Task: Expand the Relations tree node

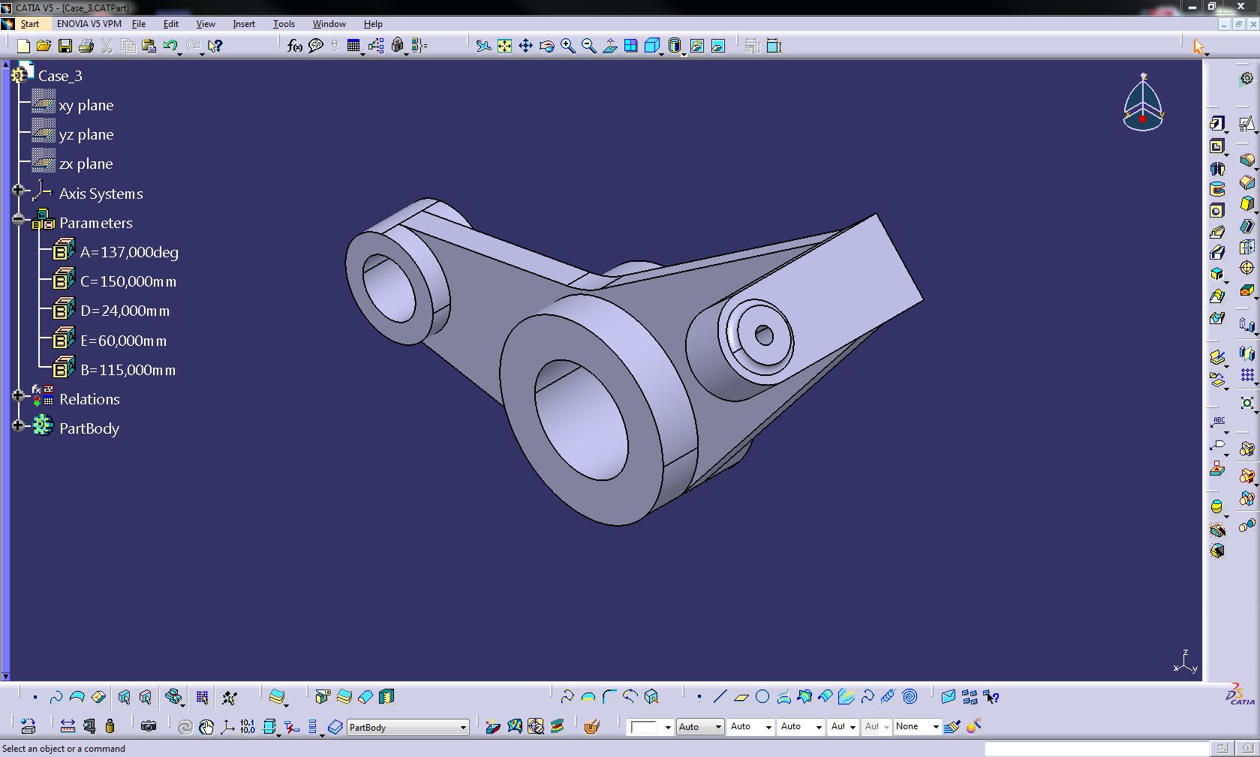Action: point(18,396)
